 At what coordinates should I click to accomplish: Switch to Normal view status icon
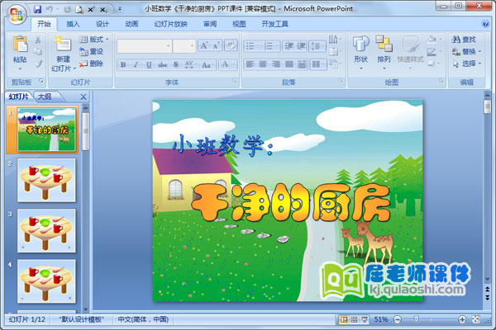343,319
